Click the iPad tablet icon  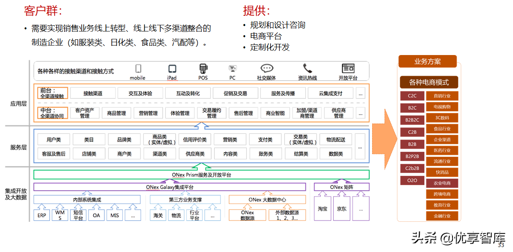[x=172, y=69]
